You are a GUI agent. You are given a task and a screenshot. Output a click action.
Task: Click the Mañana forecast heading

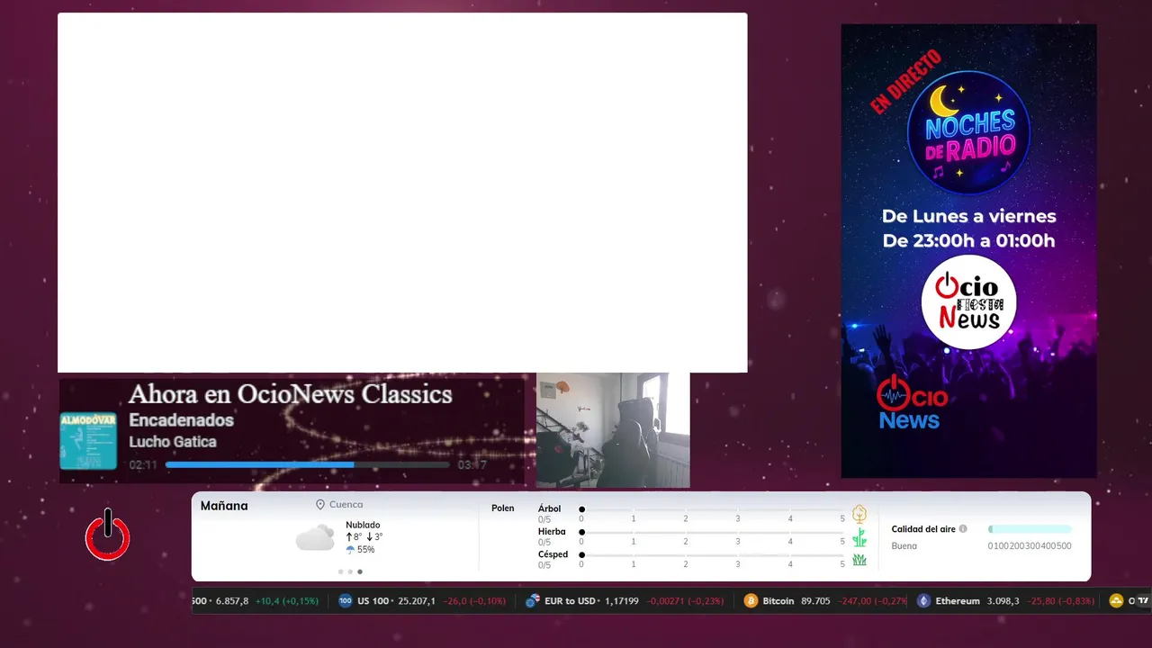coord(224,506)
